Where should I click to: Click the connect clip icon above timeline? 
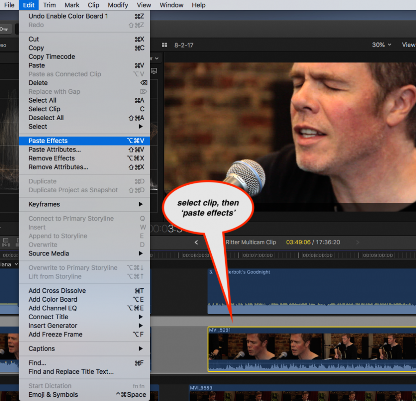point(6,242)
